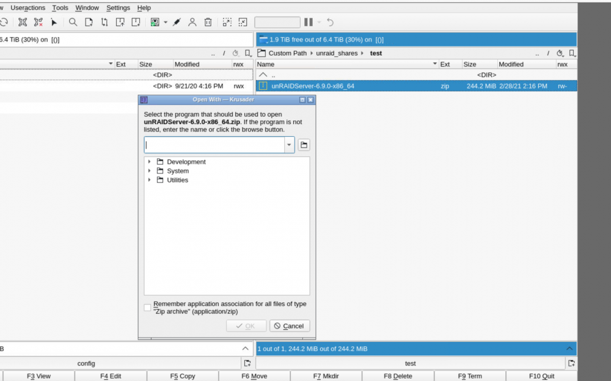Click right panel root '/' button

548,53
